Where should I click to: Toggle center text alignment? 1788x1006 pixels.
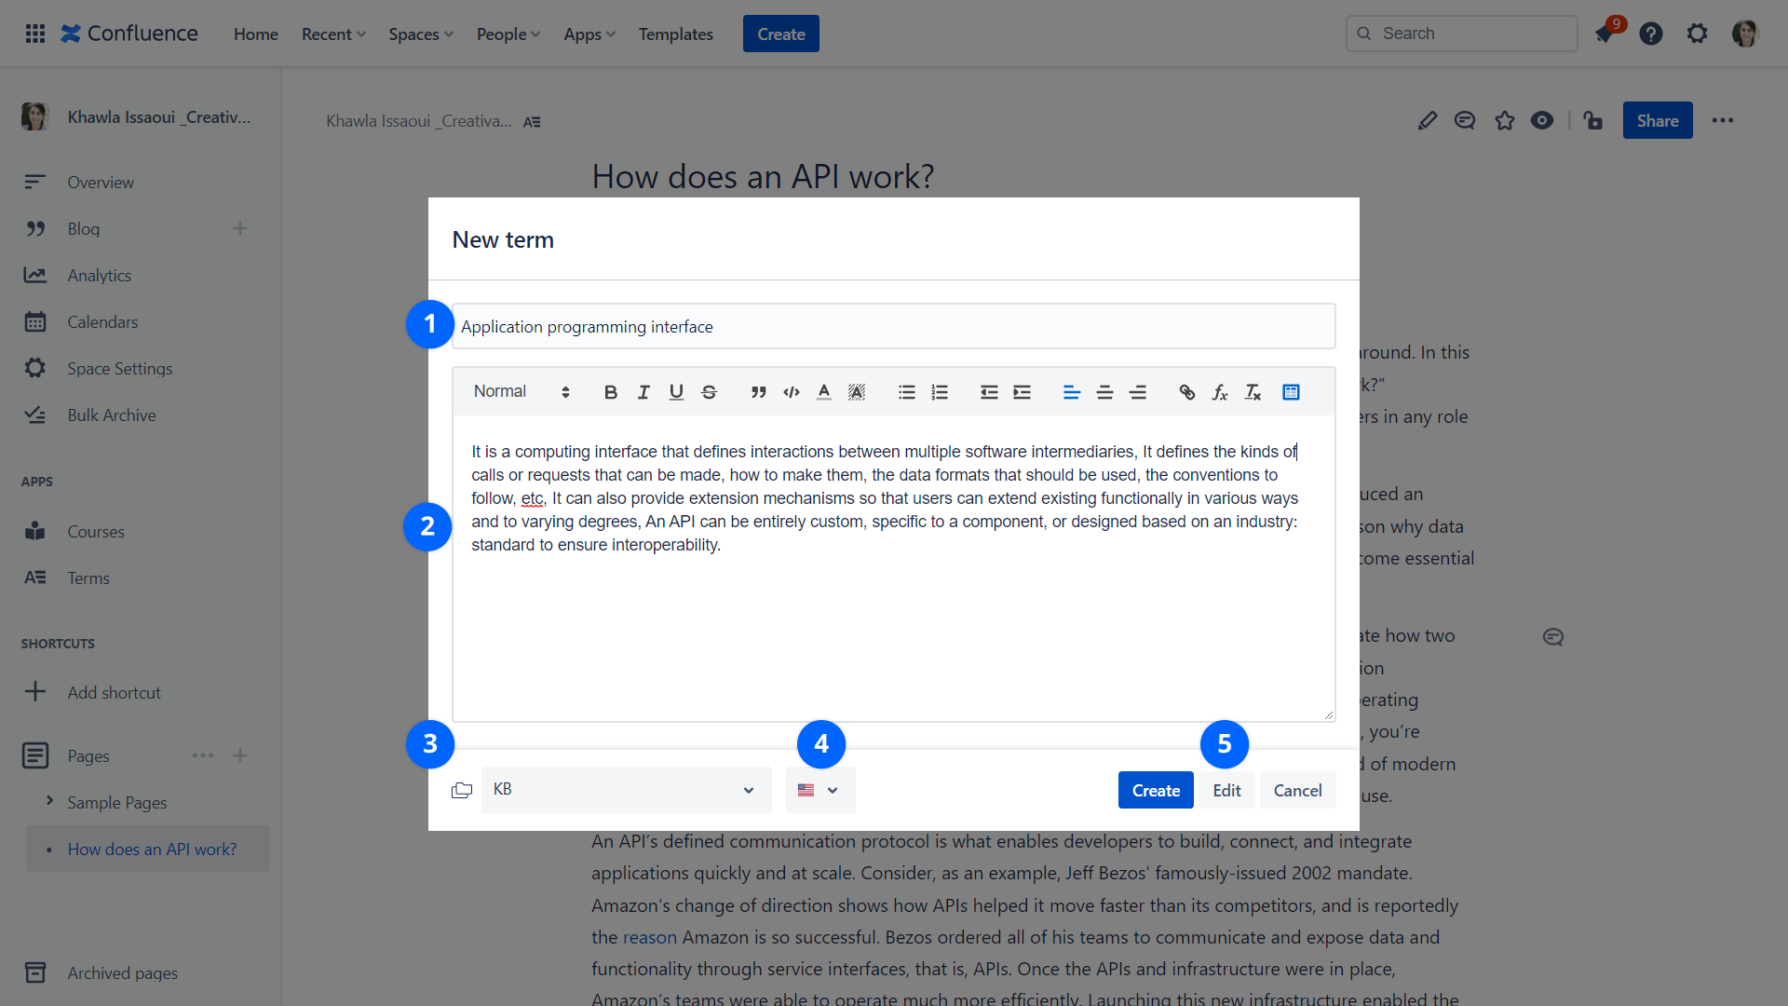pyautogui.click(x=1104, y=392)
